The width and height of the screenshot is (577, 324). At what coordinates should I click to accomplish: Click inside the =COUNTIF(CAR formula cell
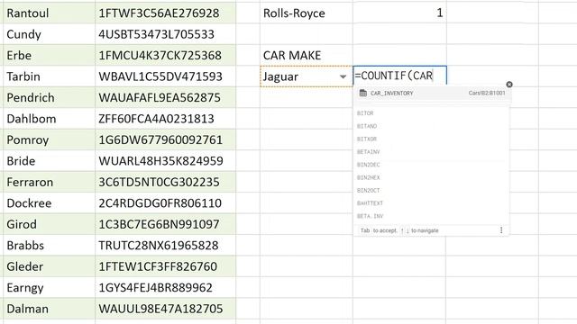[x=399, y=76]
